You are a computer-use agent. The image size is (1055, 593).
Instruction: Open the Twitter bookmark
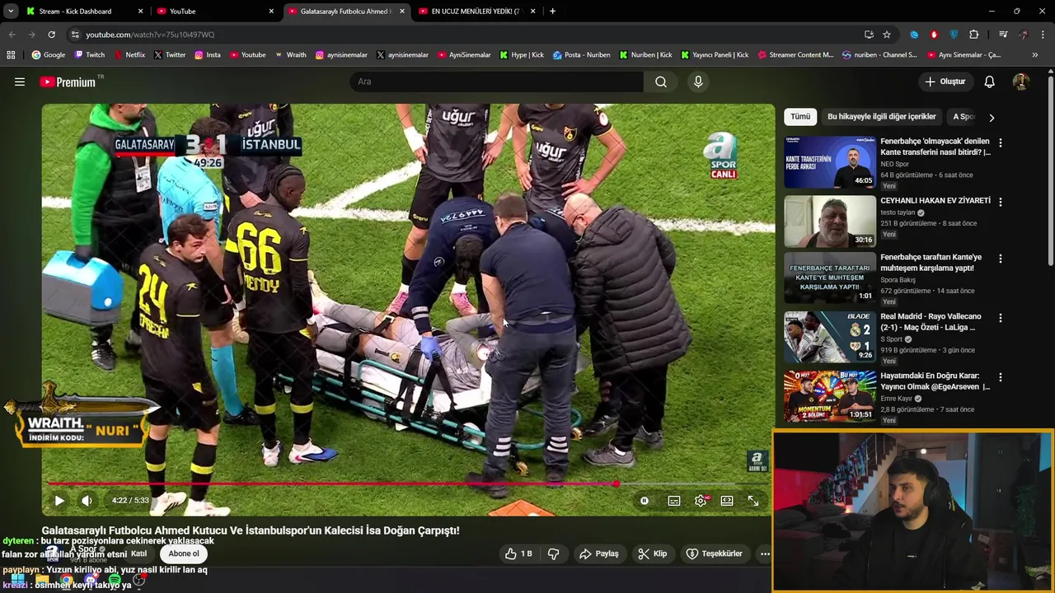169,55
